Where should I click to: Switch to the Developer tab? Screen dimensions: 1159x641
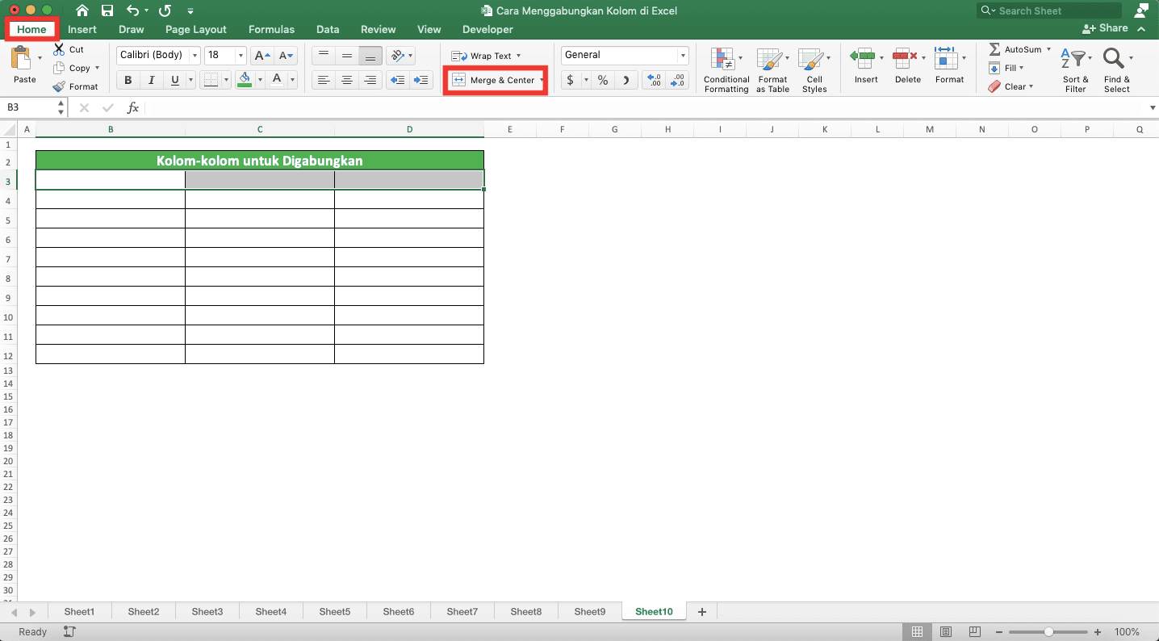487,29
